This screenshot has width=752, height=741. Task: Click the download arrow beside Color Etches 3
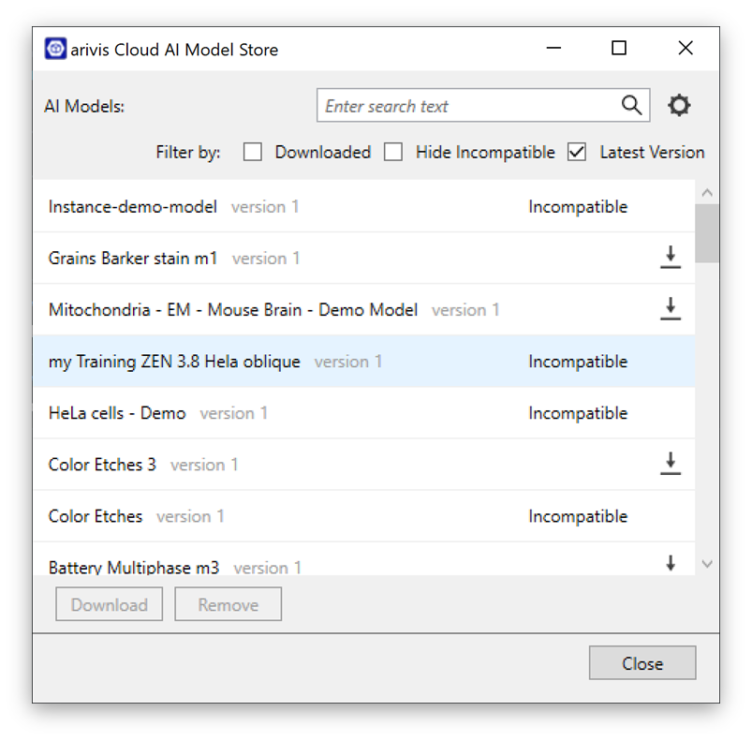671,463
